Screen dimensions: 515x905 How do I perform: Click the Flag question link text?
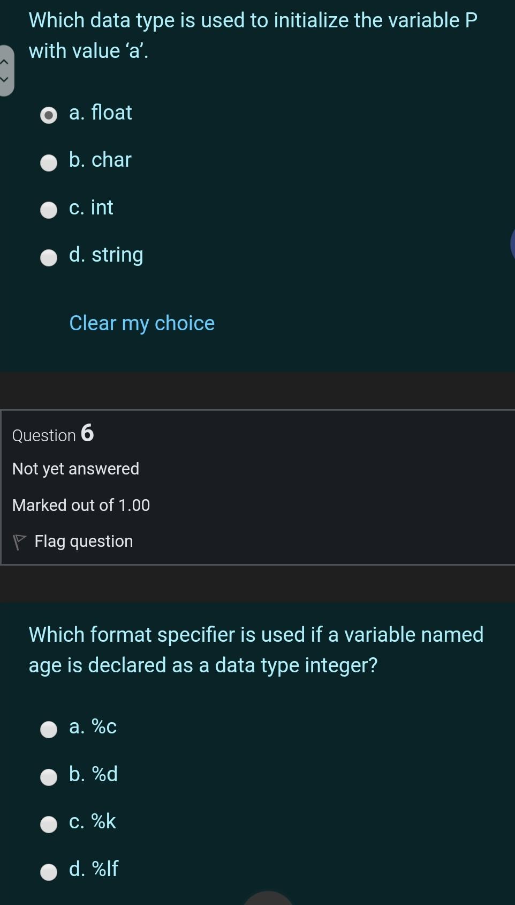coord(84,541)
